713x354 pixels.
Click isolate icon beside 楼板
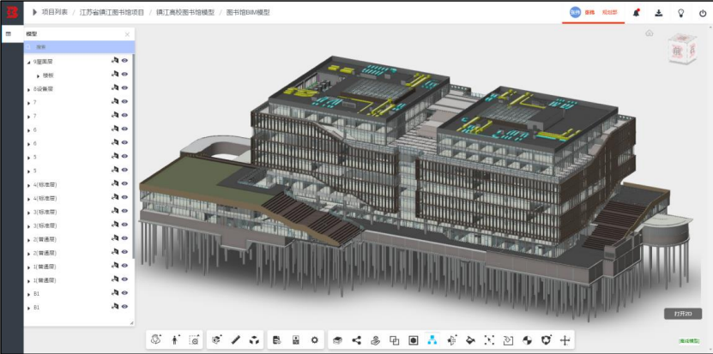click(x=115, y=74)
